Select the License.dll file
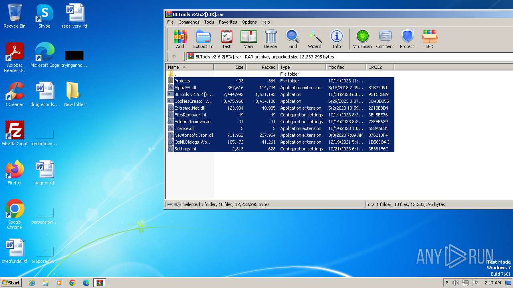513x288 pixels. click(280, 128)
